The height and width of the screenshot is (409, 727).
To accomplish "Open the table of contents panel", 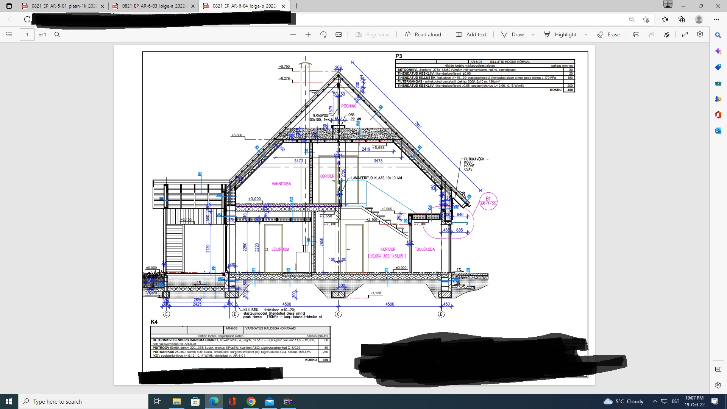I will (x=9, y=34).
